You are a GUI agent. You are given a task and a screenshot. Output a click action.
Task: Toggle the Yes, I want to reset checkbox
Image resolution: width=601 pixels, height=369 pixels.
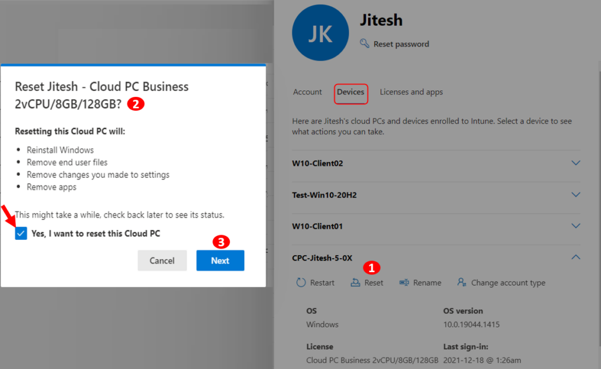pos(21,233)
